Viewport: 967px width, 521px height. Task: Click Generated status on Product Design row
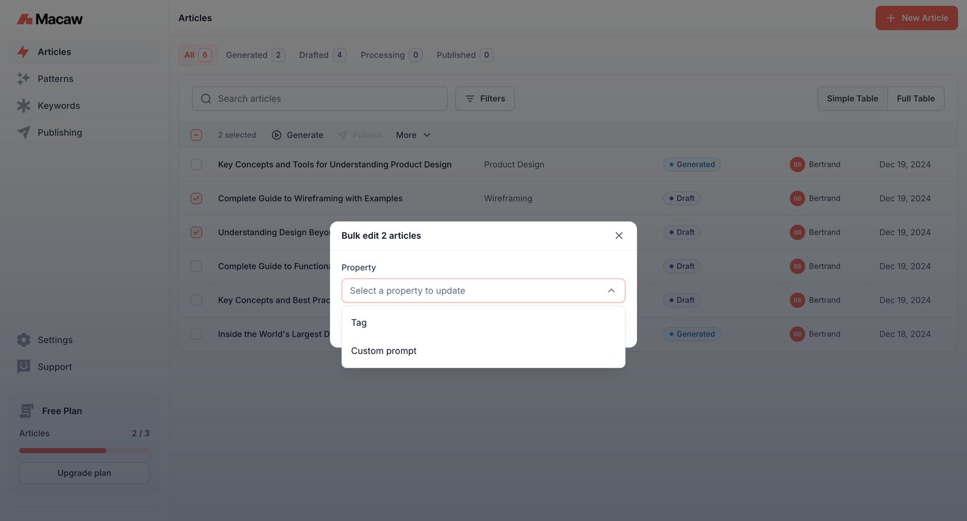point(692,164)
